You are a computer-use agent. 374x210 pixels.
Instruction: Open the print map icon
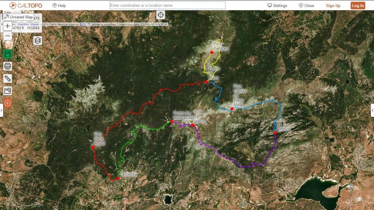[7, 66]
